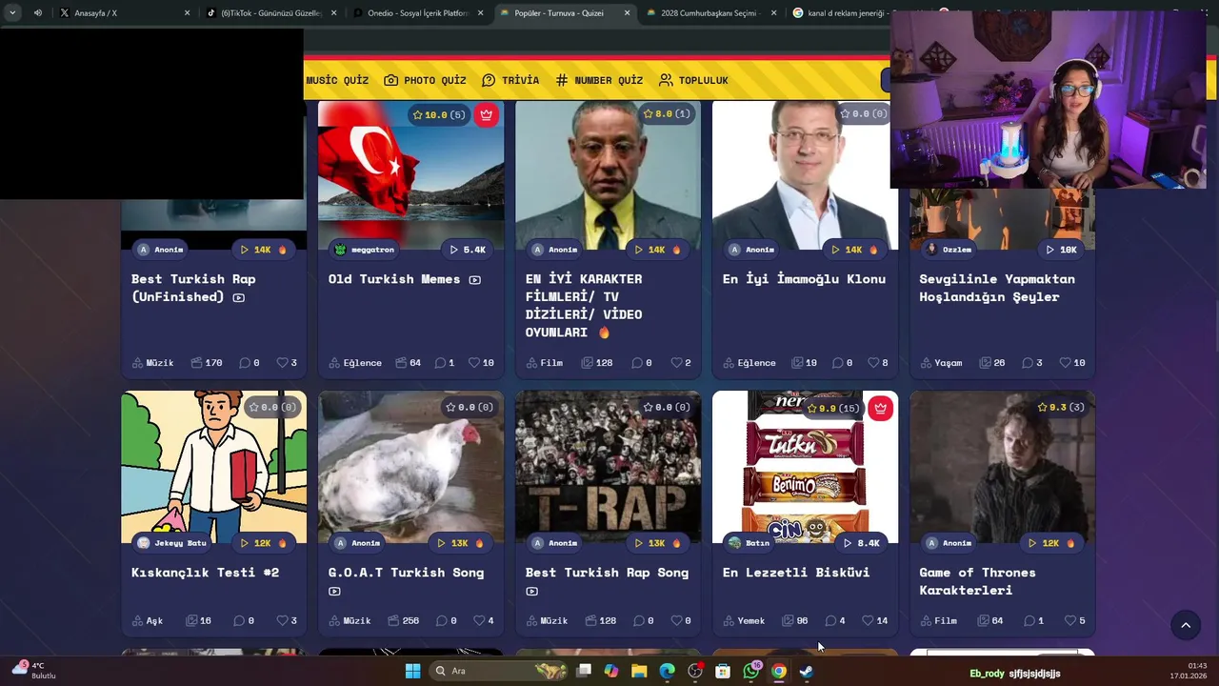
Task: Open En İyi İmamoğlu Klonu title
Action: pos(804,279)
